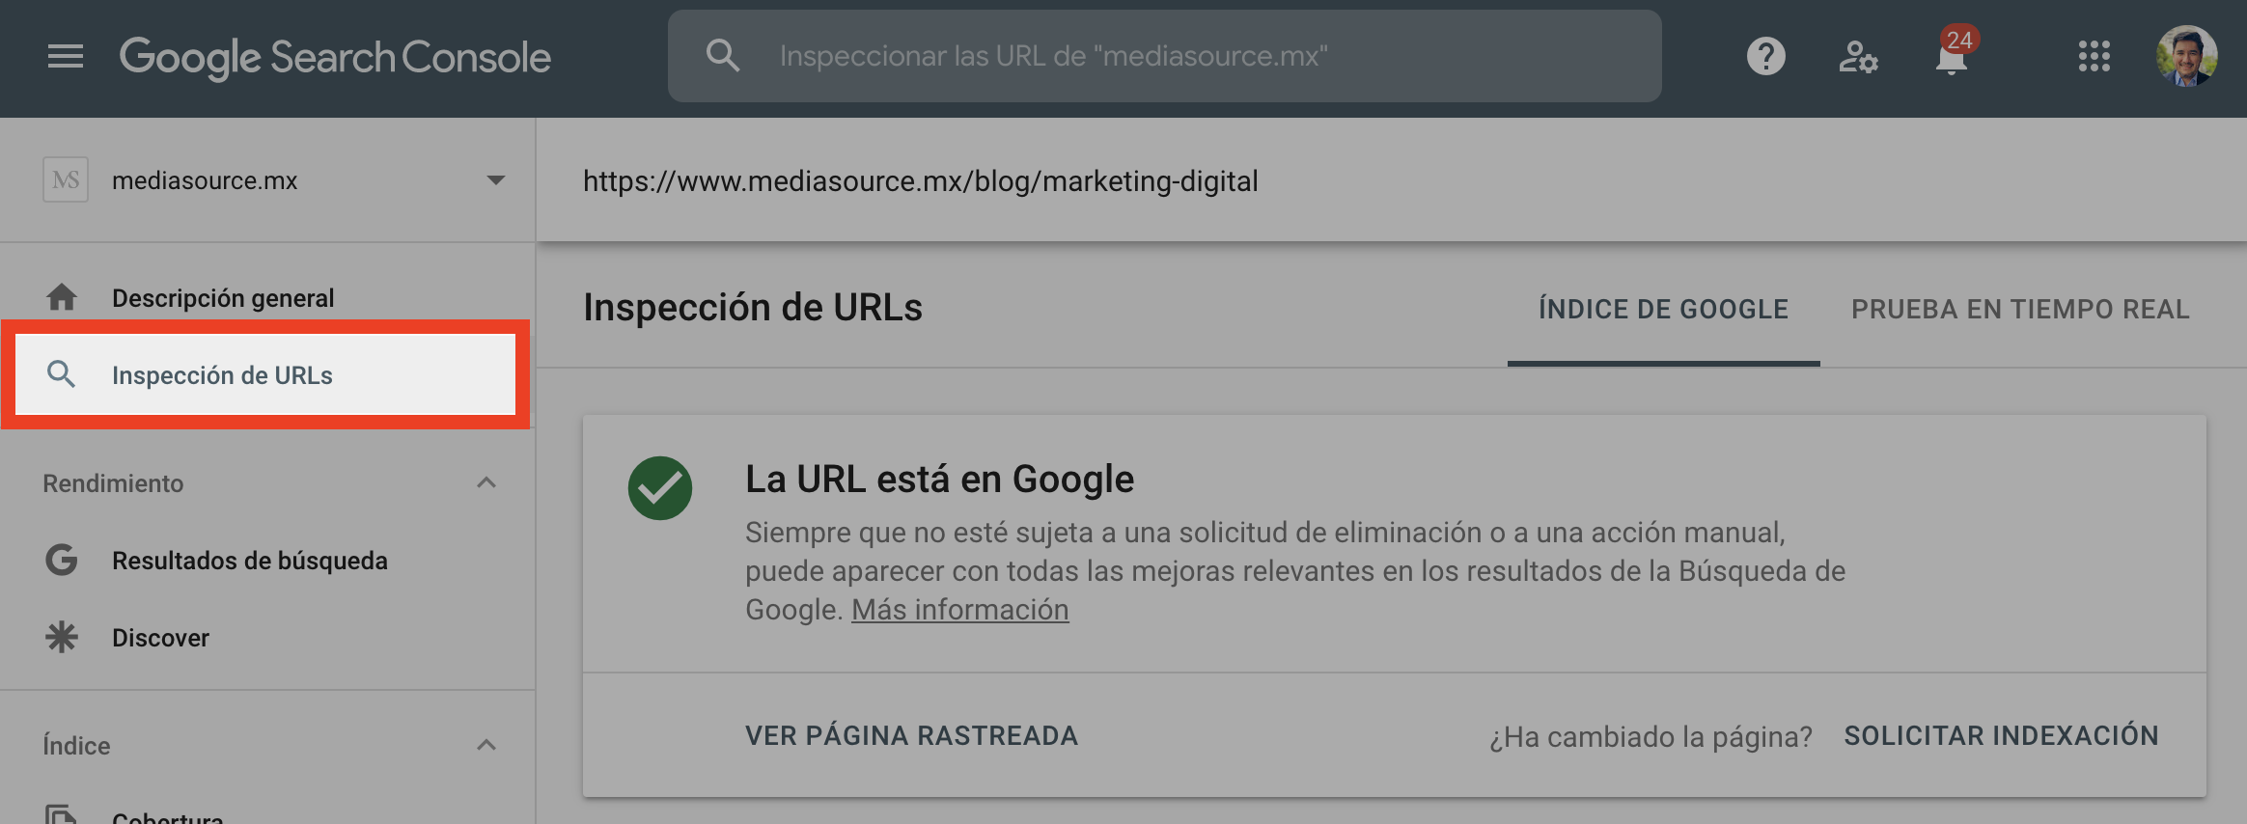Click the Help question mark icon
The width and height of the screenshot is (2247, 824).
coord(1765,57)
